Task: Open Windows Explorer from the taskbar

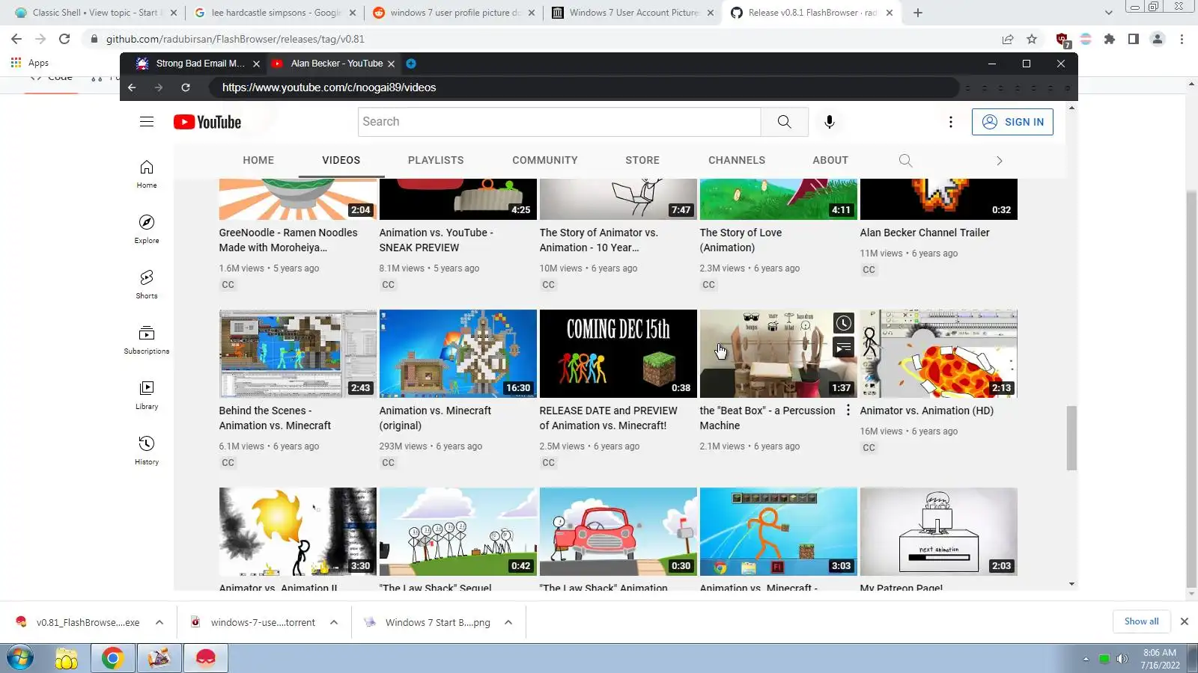Action: (66, 658)
